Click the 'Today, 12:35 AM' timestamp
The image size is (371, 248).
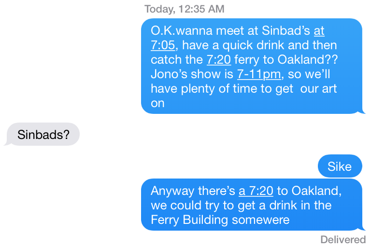point(185,9)
